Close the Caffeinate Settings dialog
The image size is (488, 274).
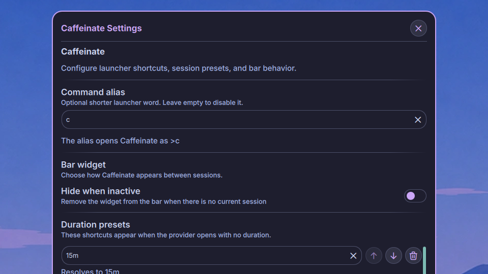(x=418, y=28)
